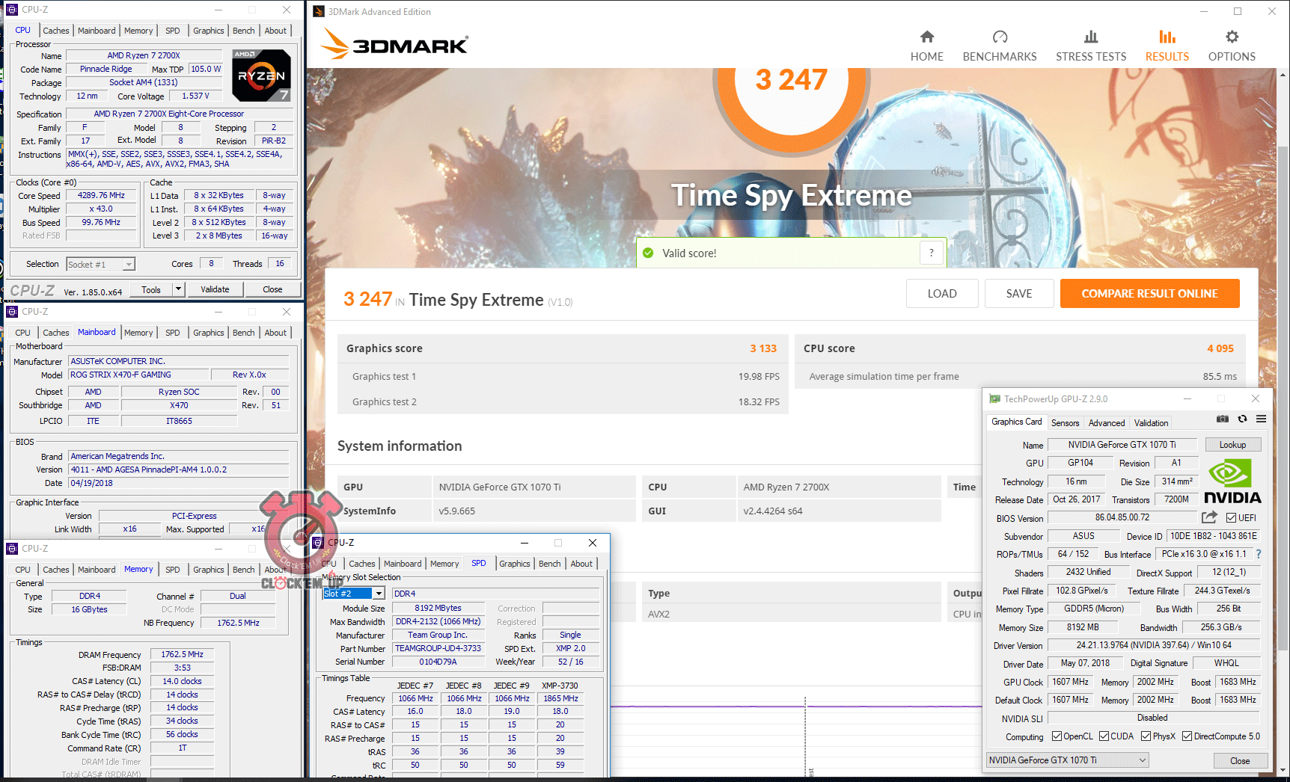Viewport: 1290px width, 782px height.
Task: Toggle the OpenCL computing checkbox
Action: [1057, 736]
